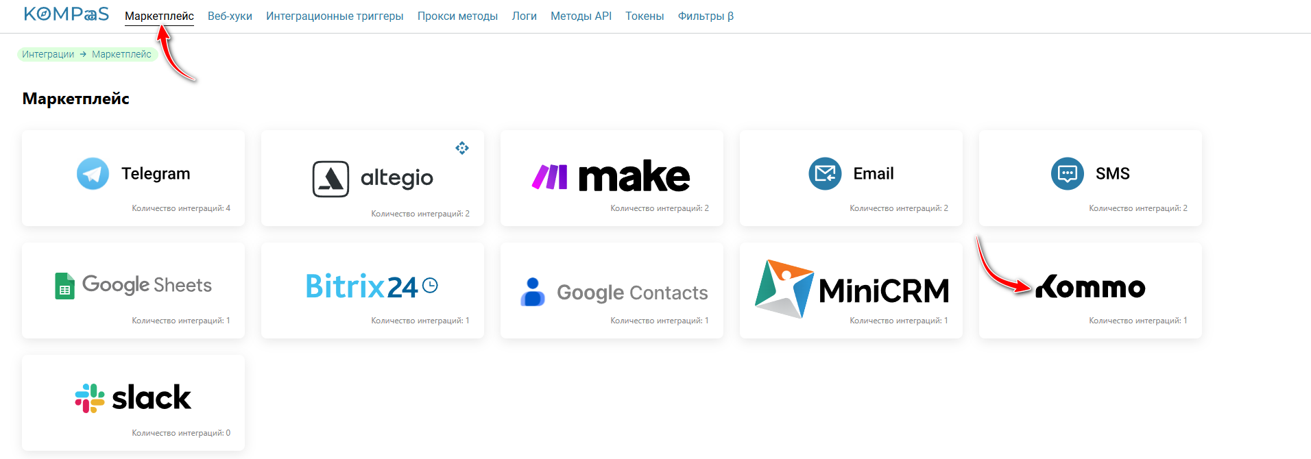Click the Slack hashtag logo icon
Viewport: 1311px width, 459px height.
click(90, 398)
